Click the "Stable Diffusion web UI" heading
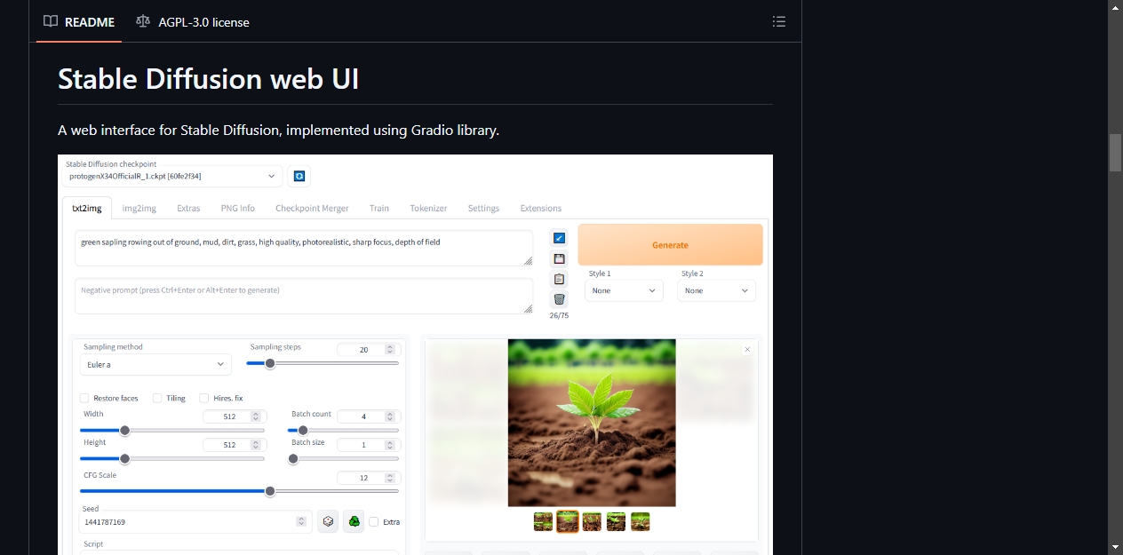The width and height of the screenshot is (1123, 555). pos(208,79)
